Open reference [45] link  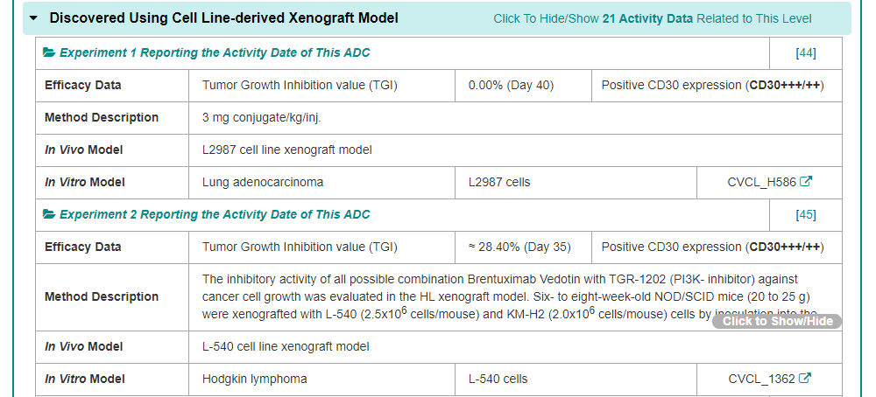point(805,215)
